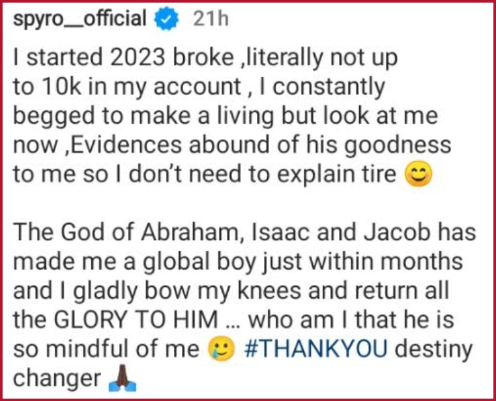The width and height of the screenshot is (496, 401).
Task: Click the word 'mindful' near bottom
Action: [x=89, y=349]
